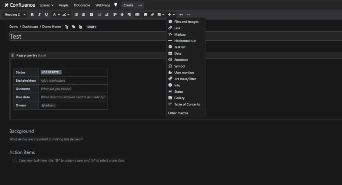Insert a Gallery macro from the menu

(x=186, y=98)
